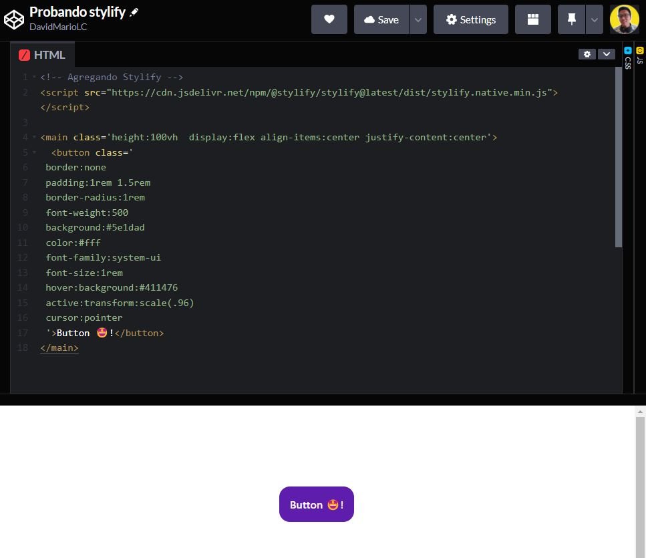646x558 pixels.
Task: Click the active:transform:scale(.96) line
Action: point(120,303)
